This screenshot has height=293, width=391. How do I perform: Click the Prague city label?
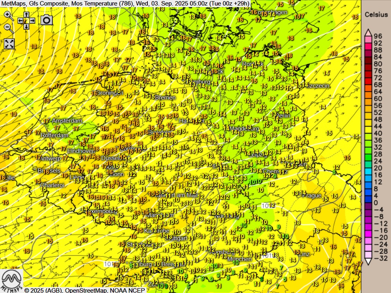[312, 195]
